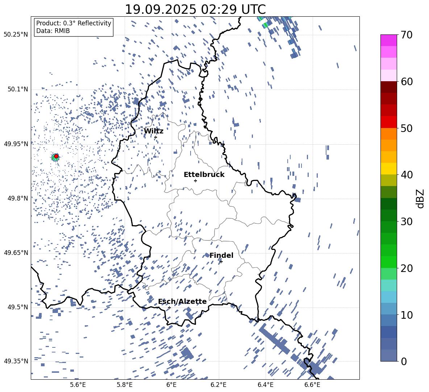The width and height of the screenshot is (429, 392).
Task: Click the 50.25°N latitude axis label
Action: (16, 35)
